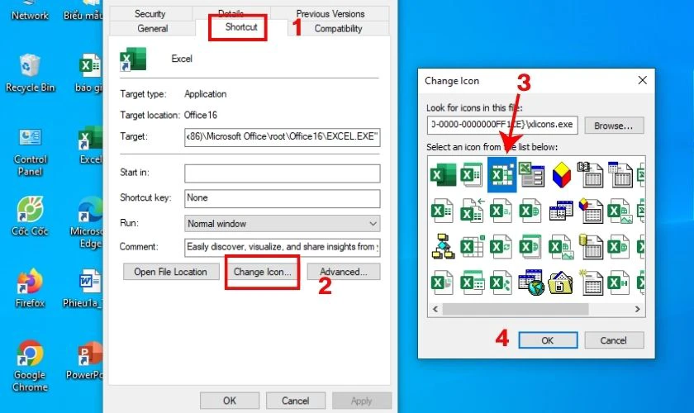Pick the highlighted Excel grid icon
Image resolution: width=694 pixels, height=413 pixels.
[x=502, y=174]
